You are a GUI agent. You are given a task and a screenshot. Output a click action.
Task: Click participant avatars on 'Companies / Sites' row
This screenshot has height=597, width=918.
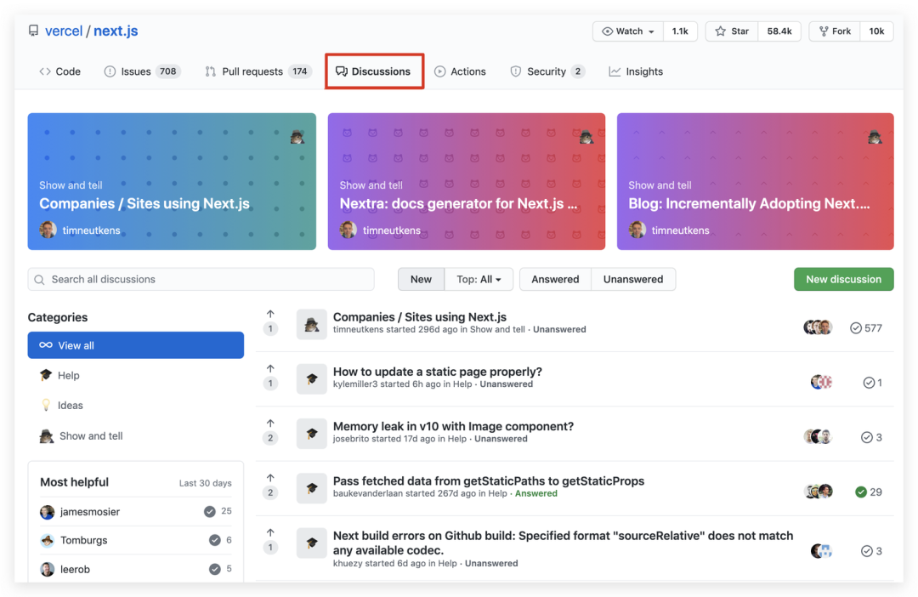(818, 327)
